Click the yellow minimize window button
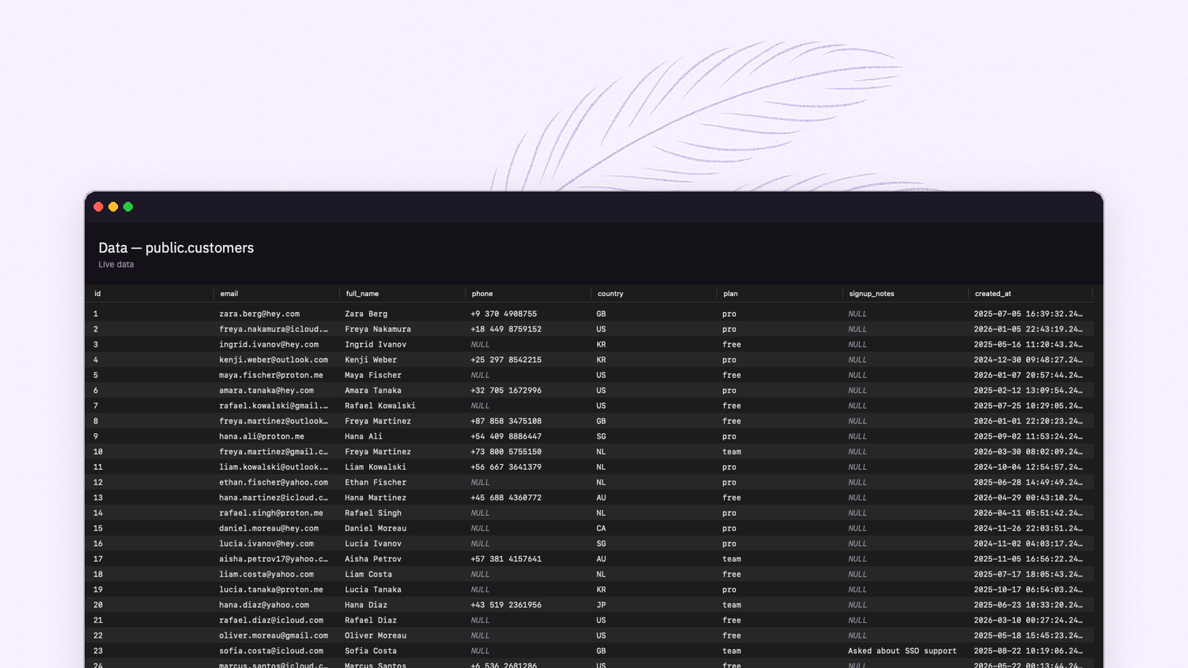 click(113, 207)
